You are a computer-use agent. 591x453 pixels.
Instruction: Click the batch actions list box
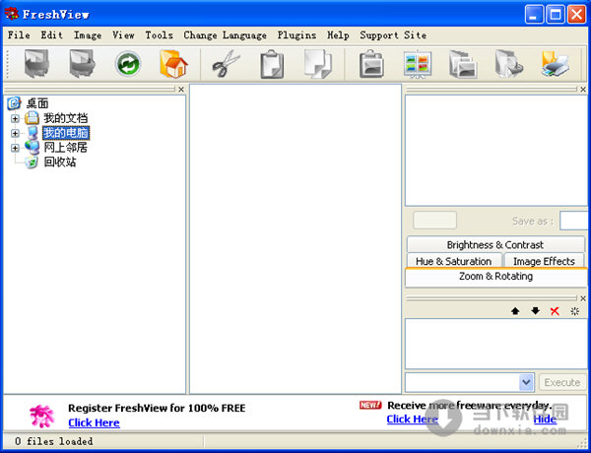[x=496, y=344]
